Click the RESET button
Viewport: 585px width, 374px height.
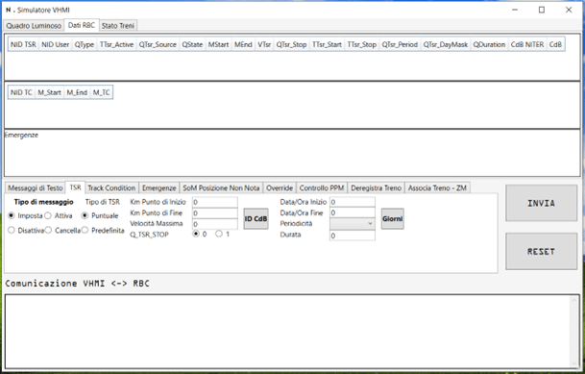541,251
